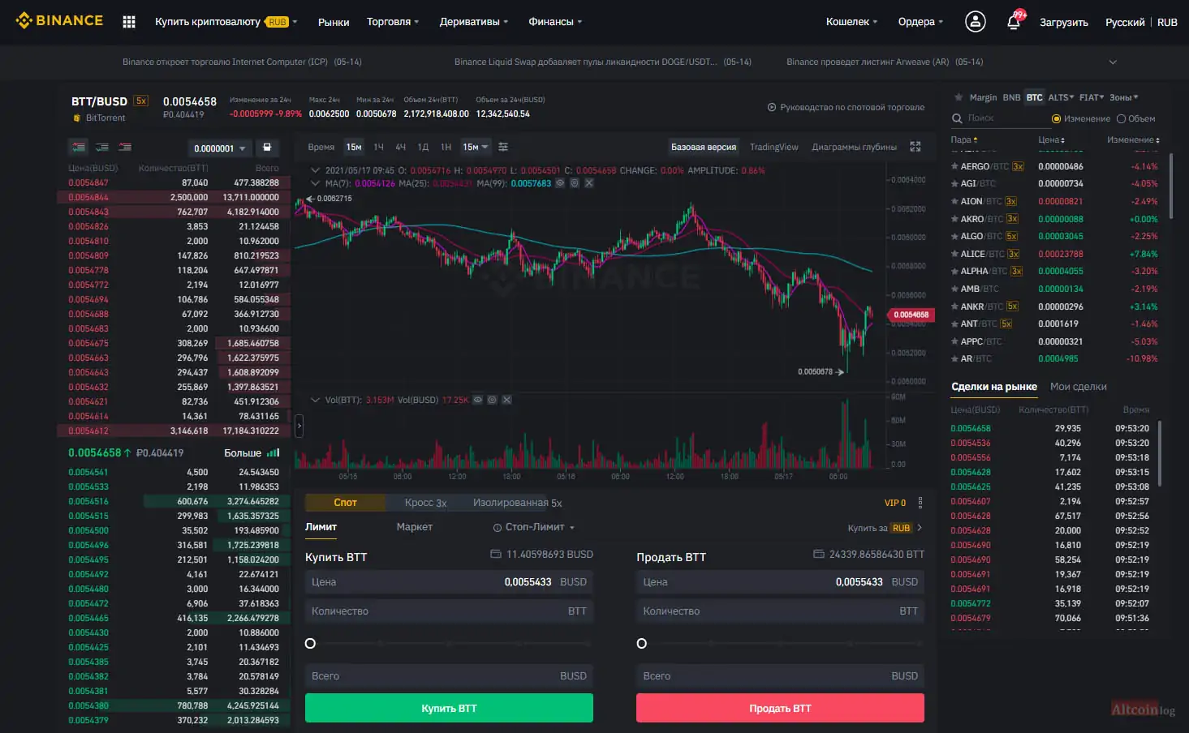Select the Объем radio button
This screenshot has width=1189, height=733.
click(x=1122, y=119)
